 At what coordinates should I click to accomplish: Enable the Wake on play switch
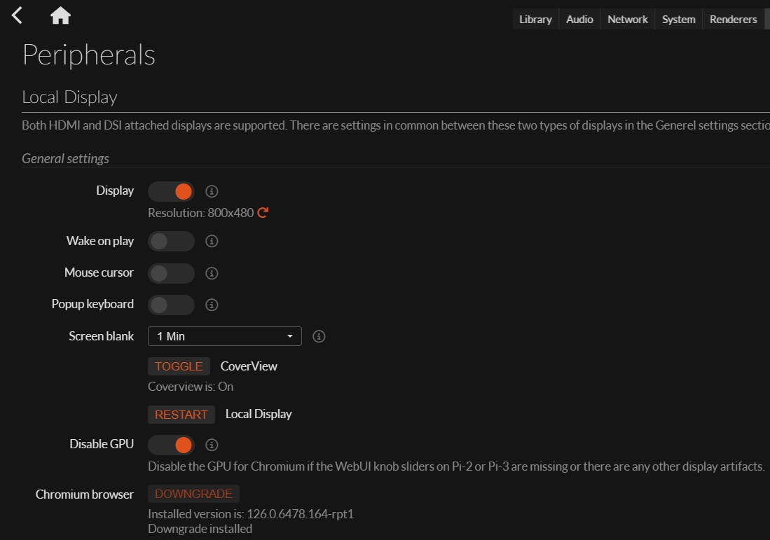[171, 241]
